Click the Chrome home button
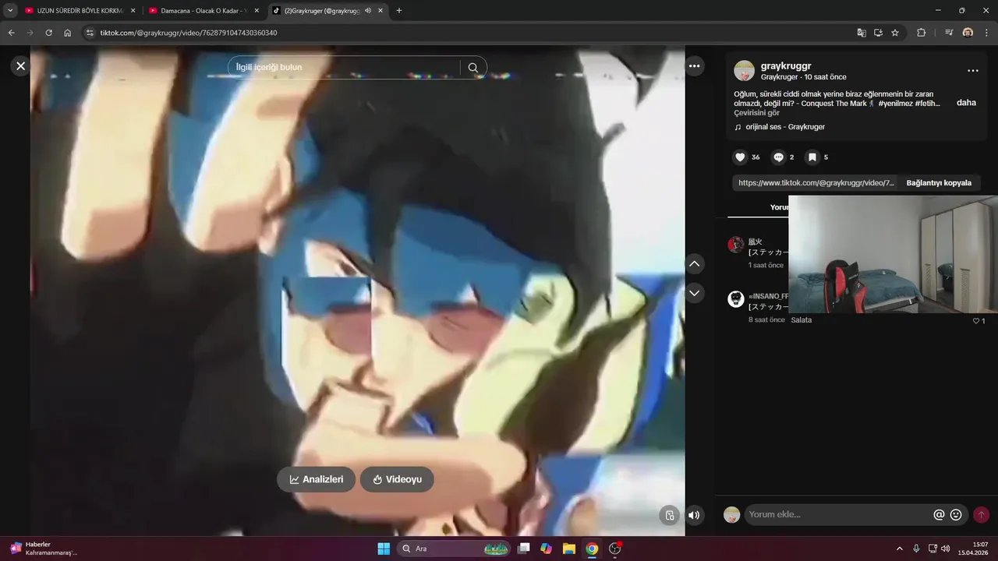This screenshot has height=561, width=998. tap(68, 33)
